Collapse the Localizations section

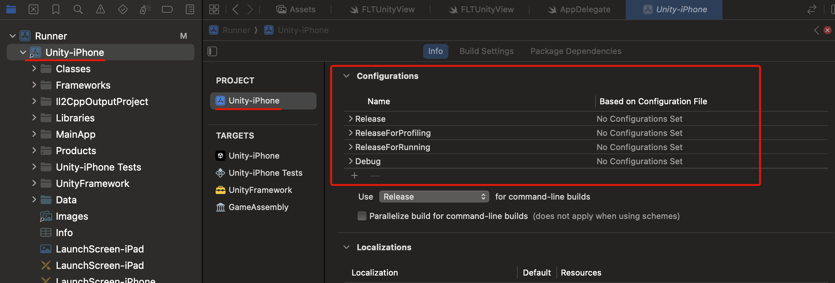[346, 247]
